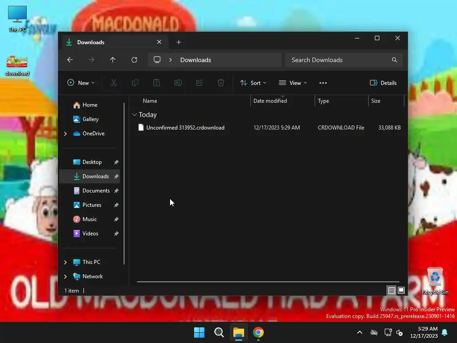Click File Explorer on the taskbar

click(x=238, y=332)
